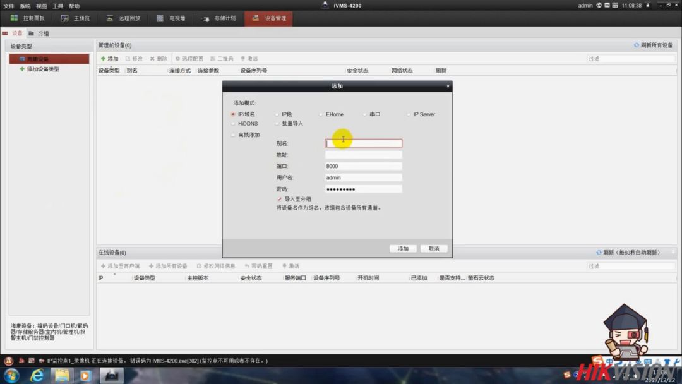This screenshot has height=384, width=682.
Task: Open the 视图 menu
Action: (x=41, y=6)
